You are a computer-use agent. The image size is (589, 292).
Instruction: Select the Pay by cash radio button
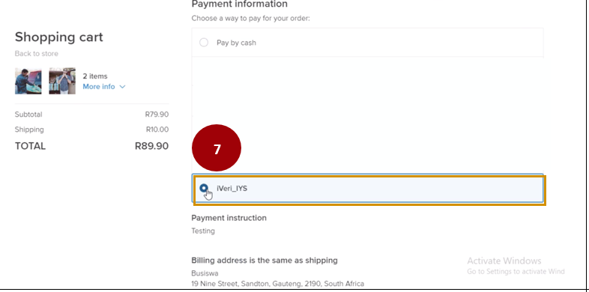(x=204, y=43)
